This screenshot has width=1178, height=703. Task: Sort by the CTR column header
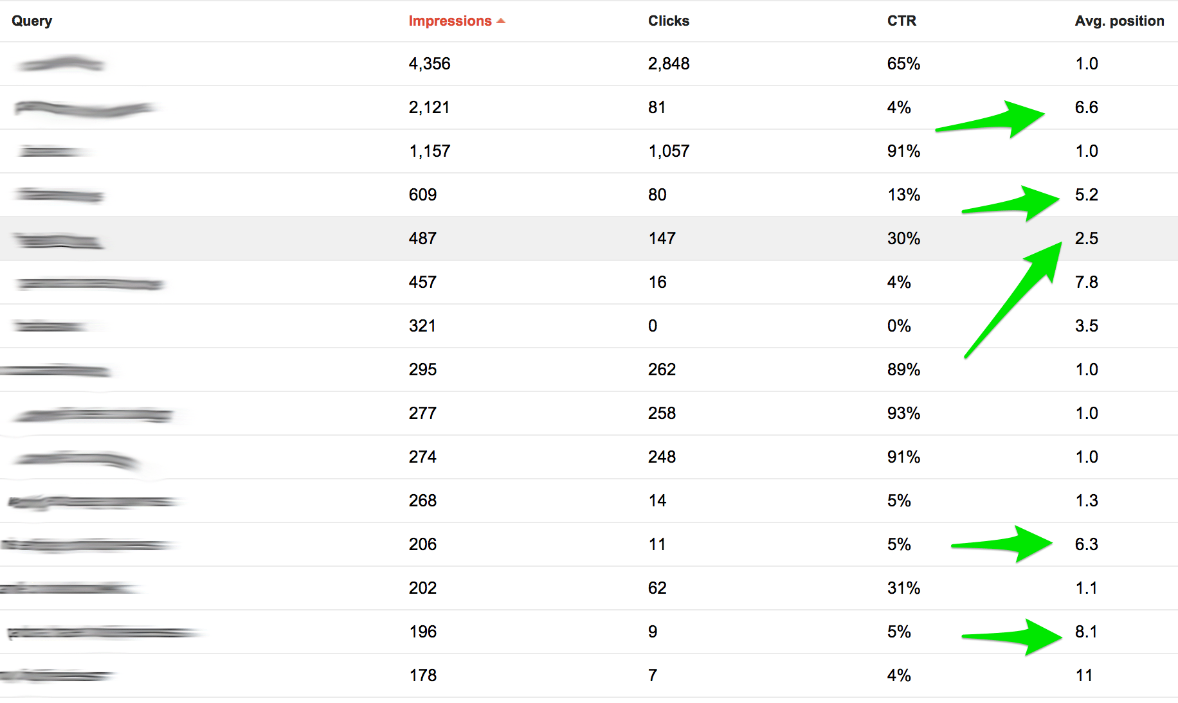point(902,21)
